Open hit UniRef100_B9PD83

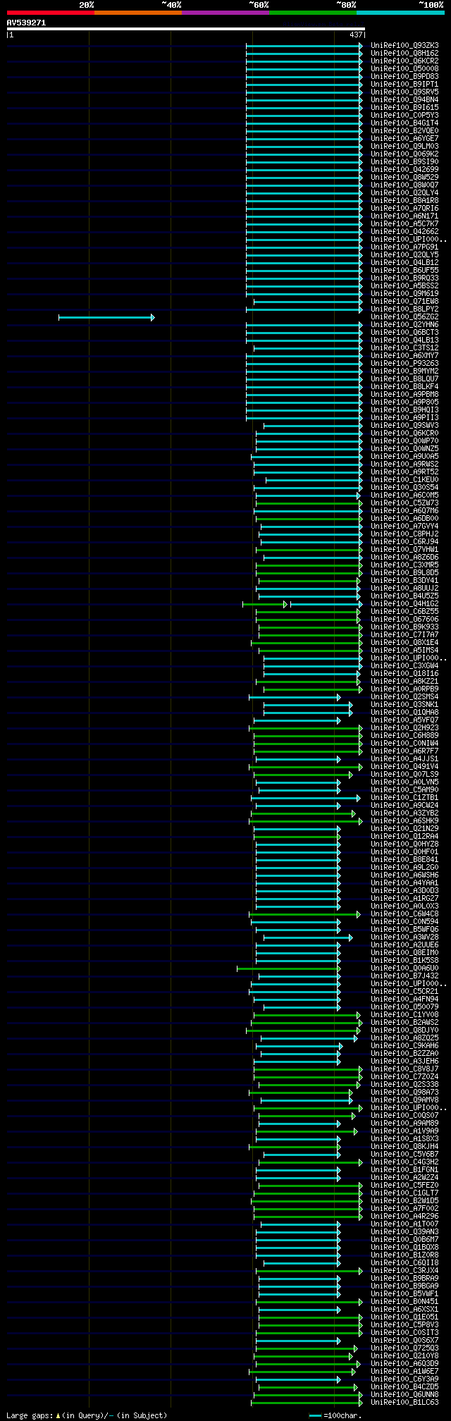[404, 76]
